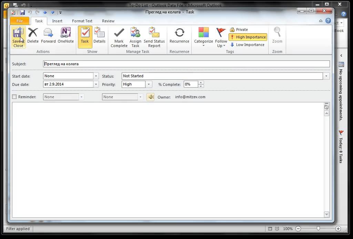Click inside the task notes body

tap(168, 160)
